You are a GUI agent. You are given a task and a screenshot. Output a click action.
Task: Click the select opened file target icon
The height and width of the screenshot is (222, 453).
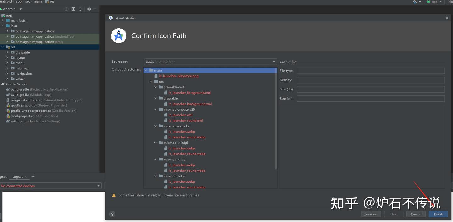(66, 9)
